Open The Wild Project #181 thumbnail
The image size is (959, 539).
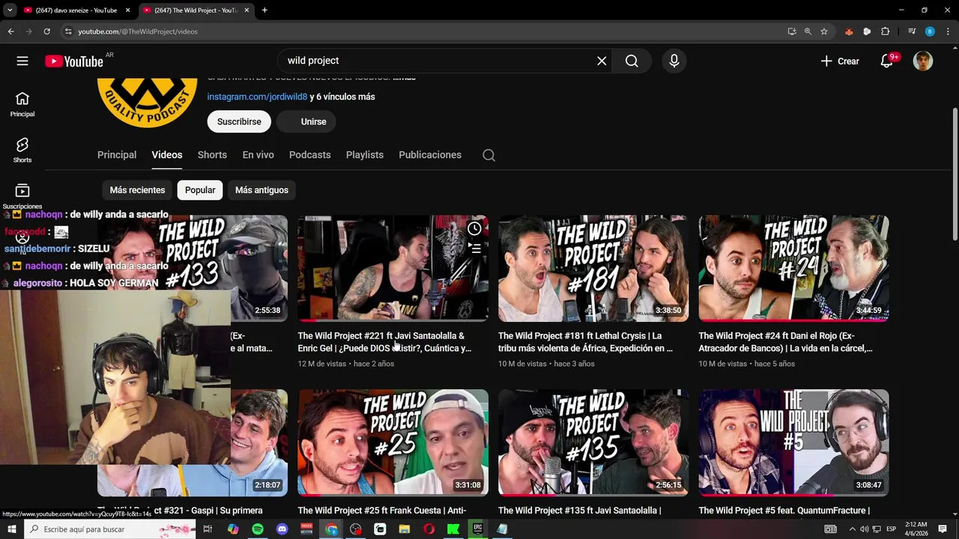click(x=593, y=269)
